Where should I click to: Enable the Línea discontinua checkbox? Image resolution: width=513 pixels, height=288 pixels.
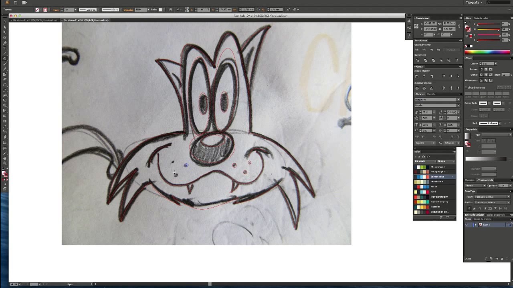click(x=467, y=88)
